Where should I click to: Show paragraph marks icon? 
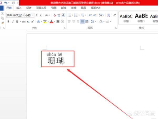[x=114, y=15]
